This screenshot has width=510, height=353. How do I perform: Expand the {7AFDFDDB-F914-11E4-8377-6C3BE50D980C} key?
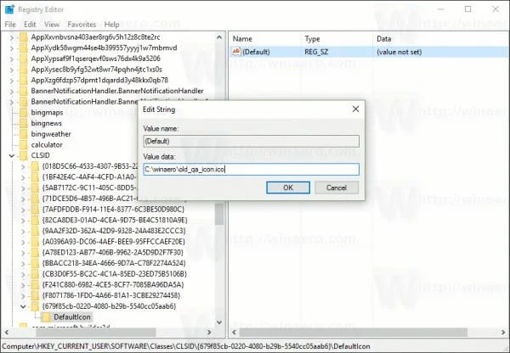tap(23, 210)
